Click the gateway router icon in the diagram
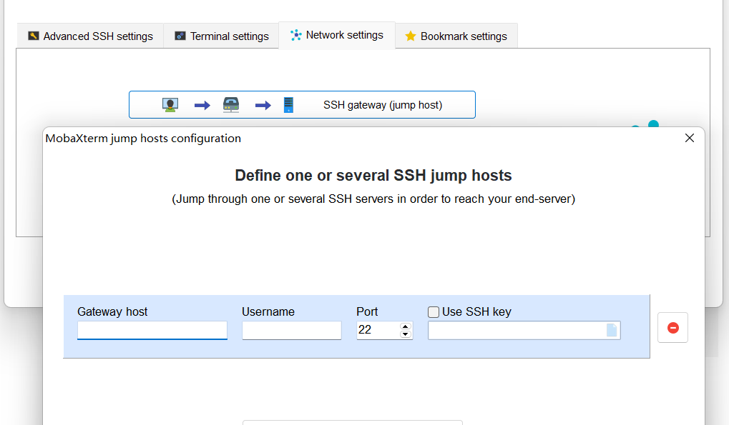 pyautogui.click(x=231, y=105)
